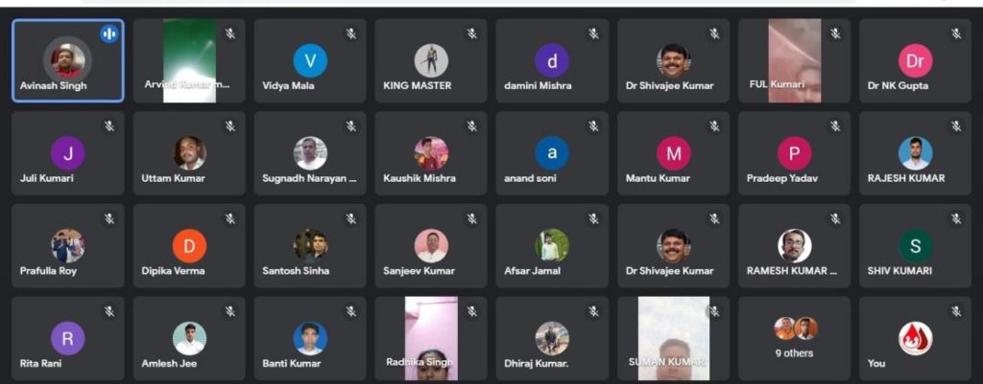Click RAJESH KUMAR's profile photo
The height and width of the screenshot is (384, 983).
point(915,153)
